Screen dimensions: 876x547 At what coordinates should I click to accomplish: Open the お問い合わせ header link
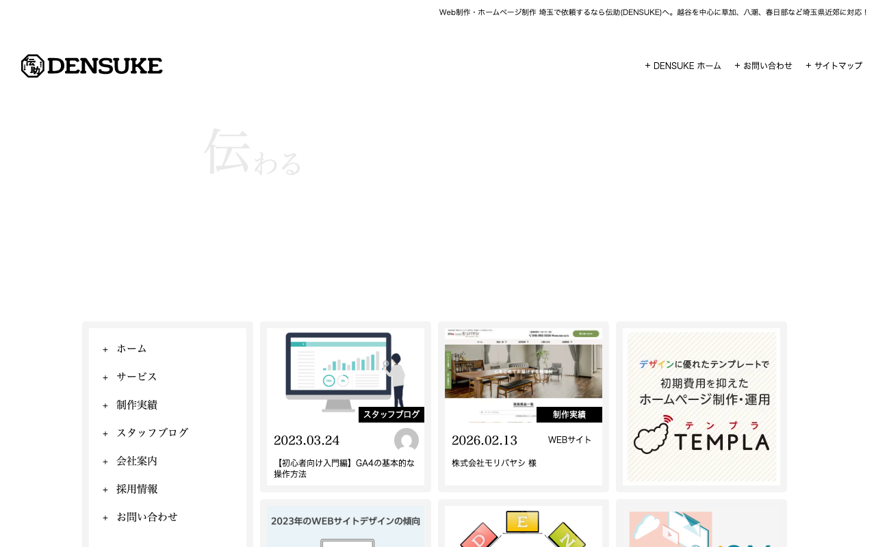[768, 66]
